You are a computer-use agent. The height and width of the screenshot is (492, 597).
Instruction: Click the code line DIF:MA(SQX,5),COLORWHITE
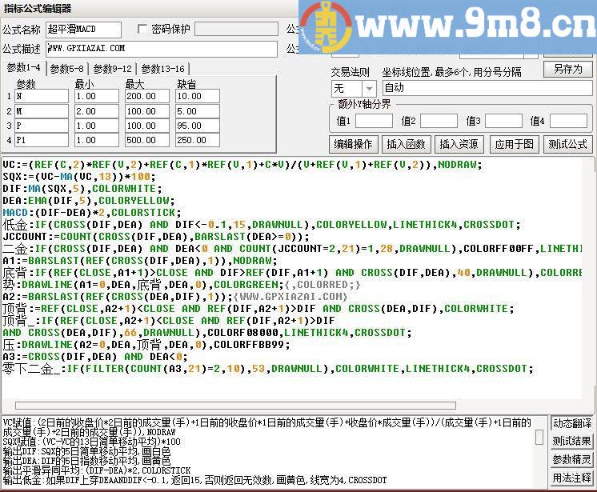(82, 188)
